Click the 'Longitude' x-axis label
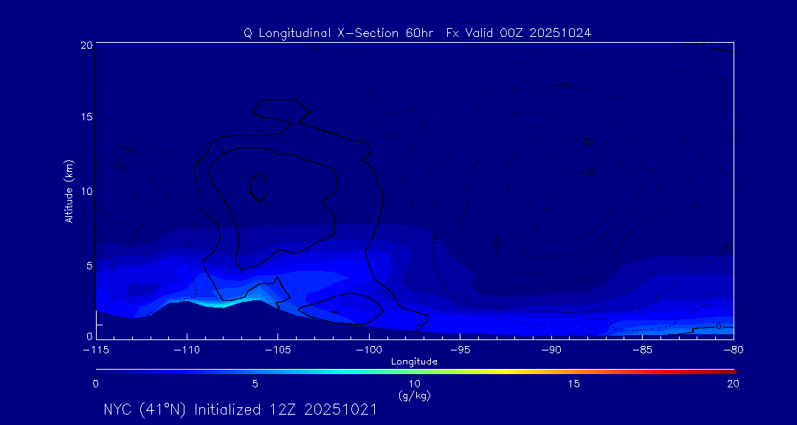The width and height of the screenshot is (797, 425). tap(414, 362)
